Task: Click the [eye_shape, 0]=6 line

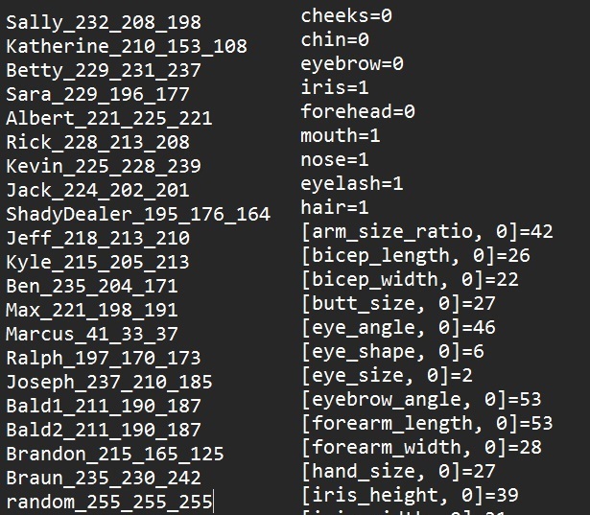Action: pyautogui.click(x=392, y=352)
